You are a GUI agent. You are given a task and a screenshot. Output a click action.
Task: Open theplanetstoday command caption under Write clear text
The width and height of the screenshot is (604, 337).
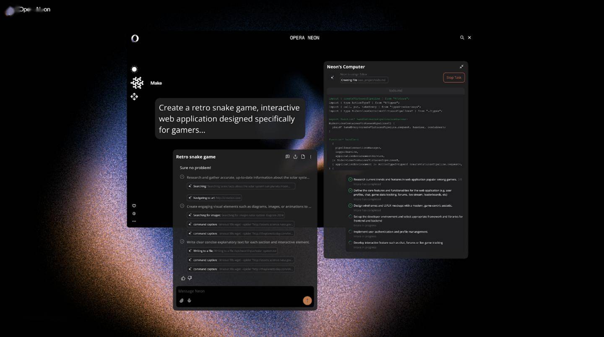(x=240, y=269)
